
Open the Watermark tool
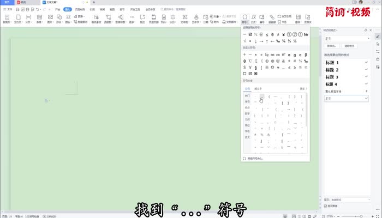pyautogui.click(x=173, y=19)
